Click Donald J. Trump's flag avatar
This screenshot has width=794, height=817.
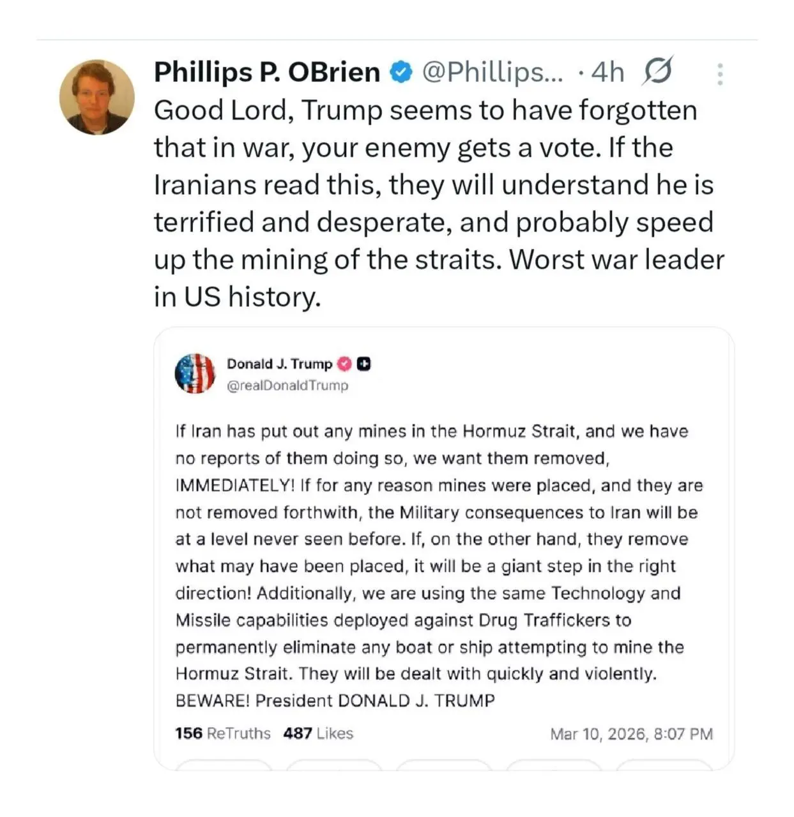195,373
